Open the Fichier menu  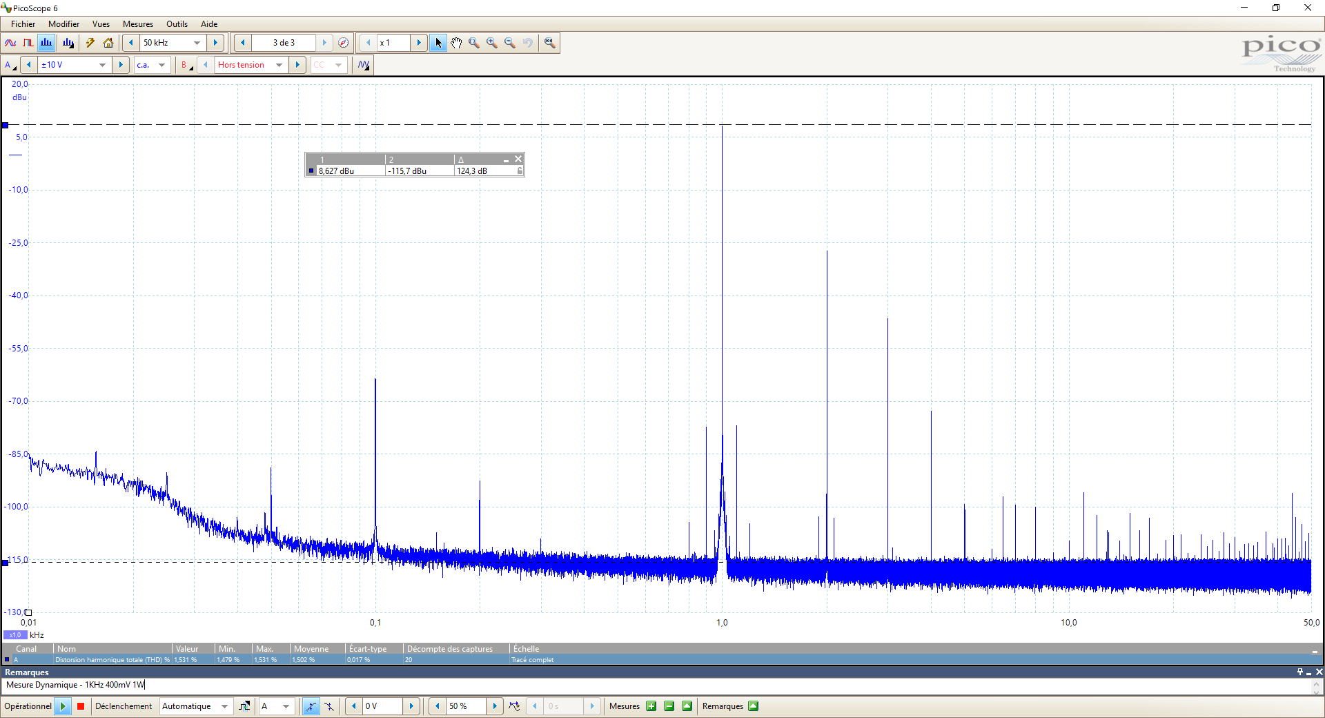tap(23, 24)
